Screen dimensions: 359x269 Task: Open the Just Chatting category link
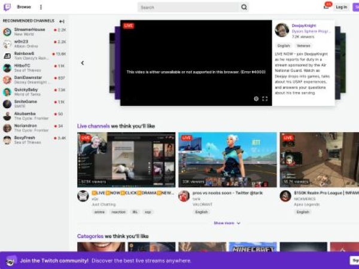pos(104,204)
